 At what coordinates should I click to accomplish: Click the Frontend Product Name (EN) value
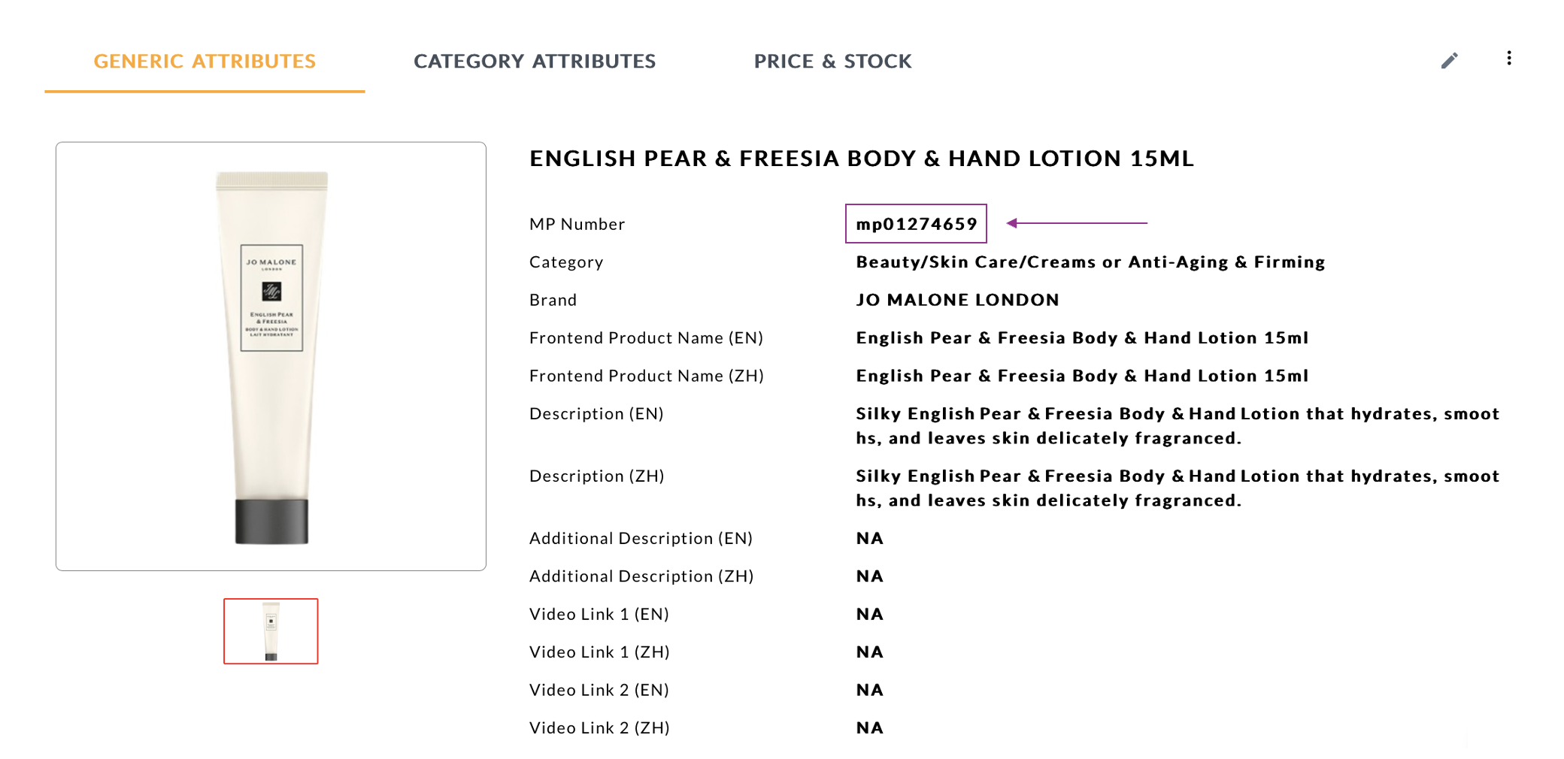pos(1081,338)
